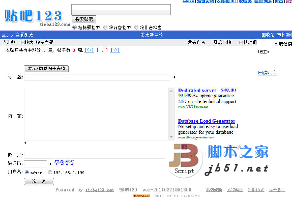Open the 主题列表 link in the blue bar
The image size is (292, 197).
point(24,35)
